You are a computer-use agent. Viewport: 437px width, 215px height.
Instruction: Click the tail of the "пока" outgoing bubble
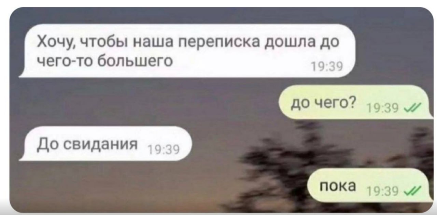(430, 199)
